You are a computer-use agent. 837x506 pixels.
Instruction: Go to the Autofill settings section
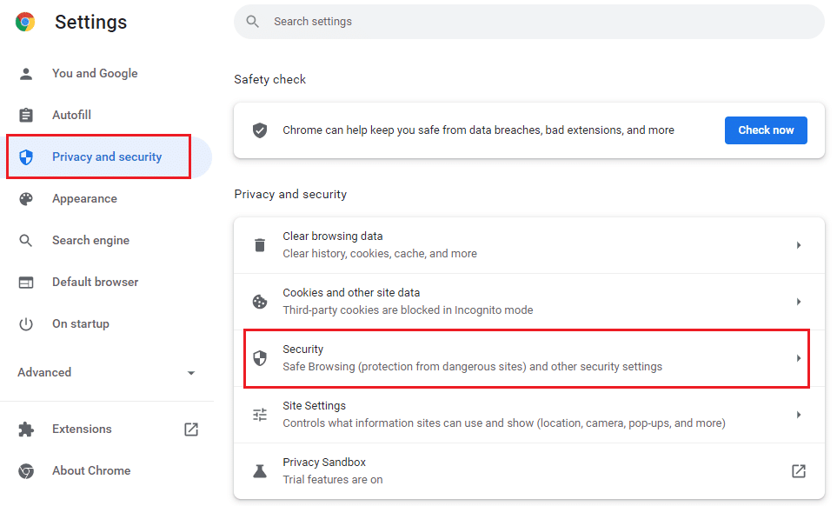tap(71, 115)
